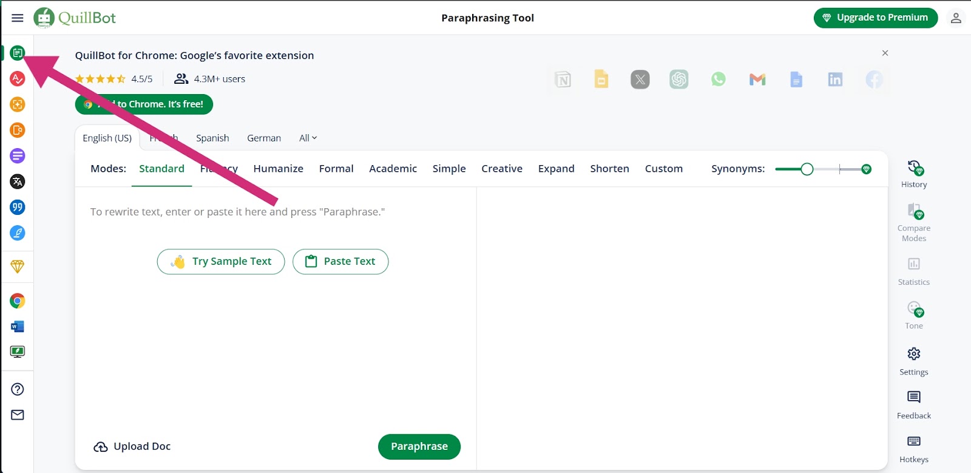Open the Help Center question mark icon

point(18,389)
